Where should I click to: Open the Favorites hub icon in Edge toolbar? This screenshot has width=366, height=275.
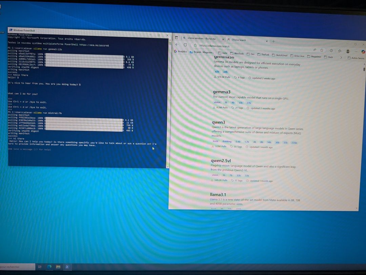340,51
